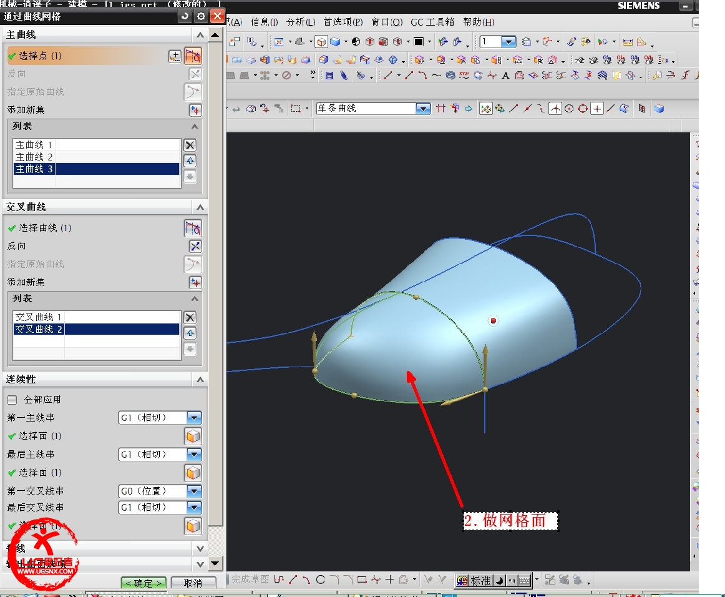This screenshot has height=597, width=725.
Task: Click the measure distance icon
Action: (x=628, y=42)
